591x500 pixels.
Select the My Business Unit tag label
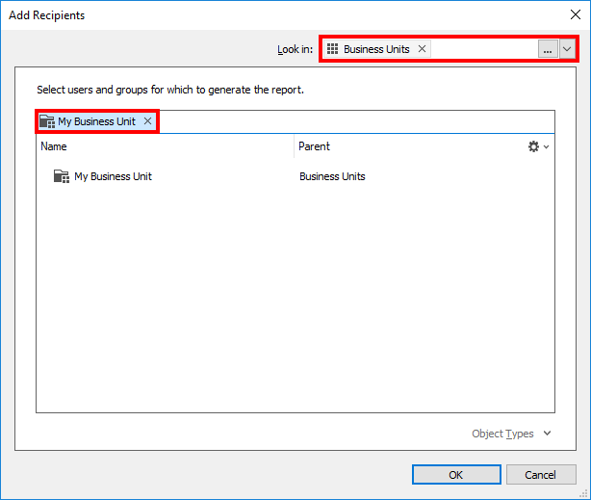(x=96, y=121)
